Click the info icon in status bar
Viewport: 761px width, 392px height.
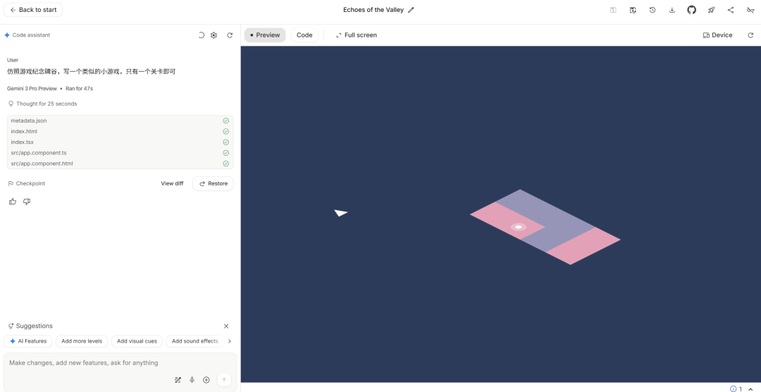click(x=734, y=388)
